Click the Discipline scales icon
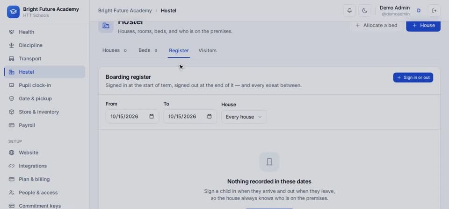449x209 pixels. (11, 45)
